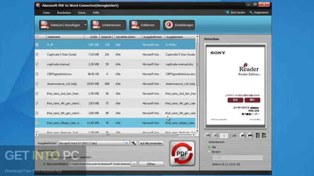Open the Einstellungen settings
Screen dimensions: 314x176
(179, 25)
